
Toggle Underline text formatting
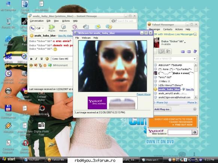(41, 59)
